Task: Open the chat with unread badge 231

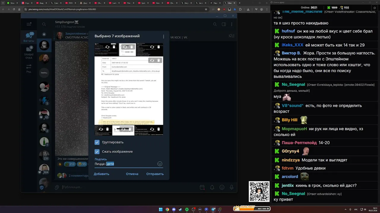Action: pyautogui.click(x=44, y=155)
